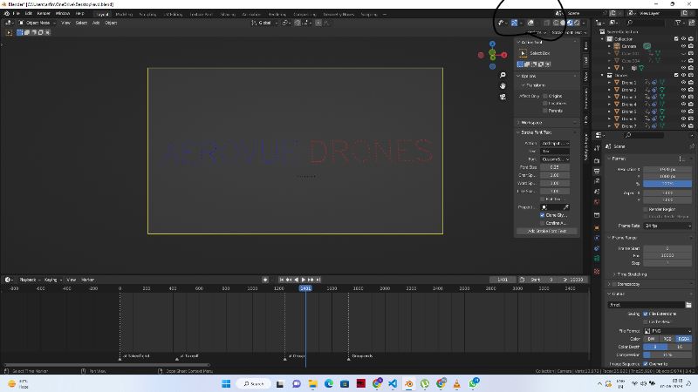Open the Render properties tab icon

point(597,161)
